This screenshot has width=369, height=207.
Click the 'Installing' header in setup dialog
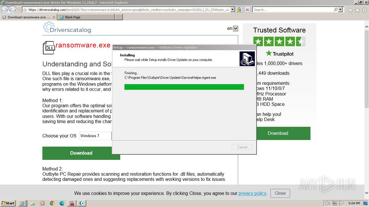(x=127, y=55)
